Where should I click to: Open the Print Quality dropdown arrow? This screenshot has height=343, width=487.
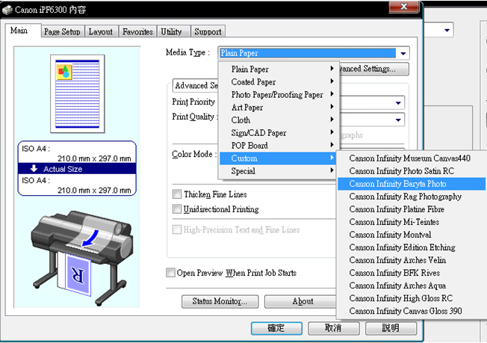(x=398, y=120)
